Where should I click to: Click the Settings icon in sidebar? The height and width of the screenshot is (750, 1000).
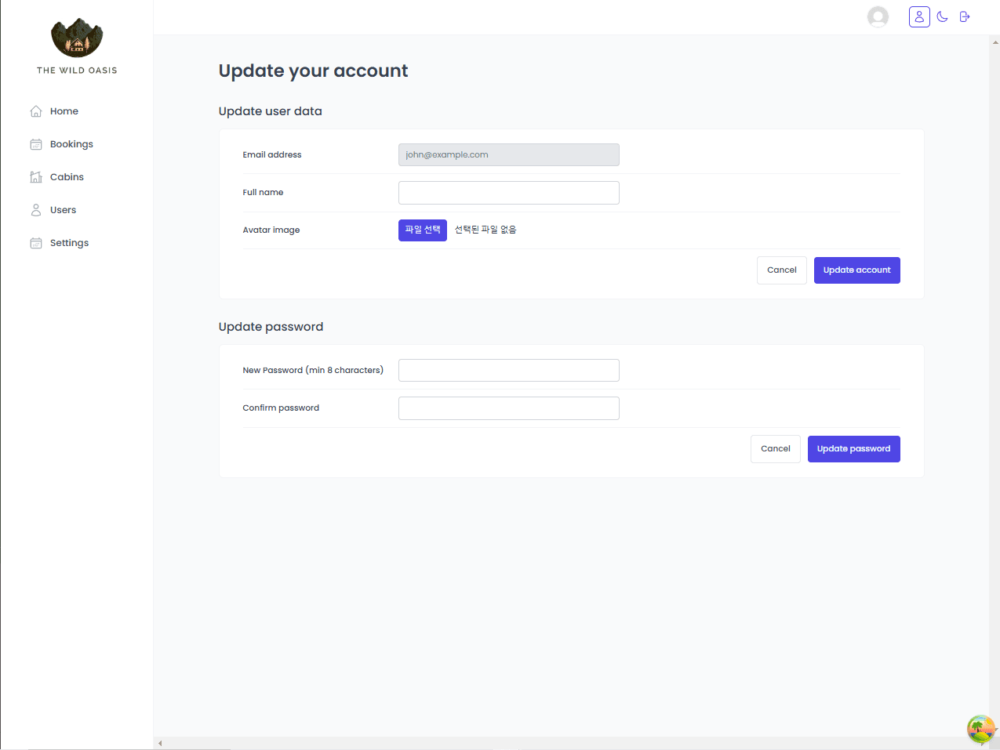36,243
